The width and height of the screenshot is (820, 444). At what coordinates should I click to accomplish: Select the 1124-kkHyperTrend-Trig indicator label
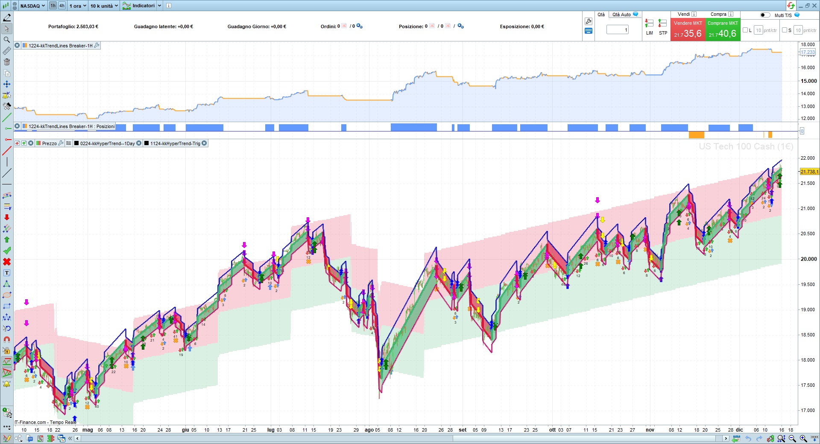(175, 143)
